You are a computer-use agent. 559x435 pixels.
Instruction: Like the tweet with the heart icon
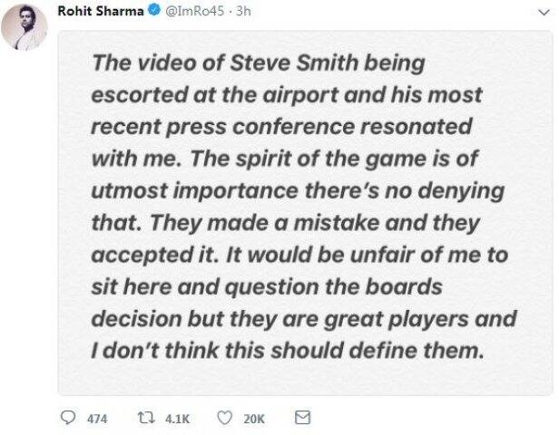pos(225,418)
